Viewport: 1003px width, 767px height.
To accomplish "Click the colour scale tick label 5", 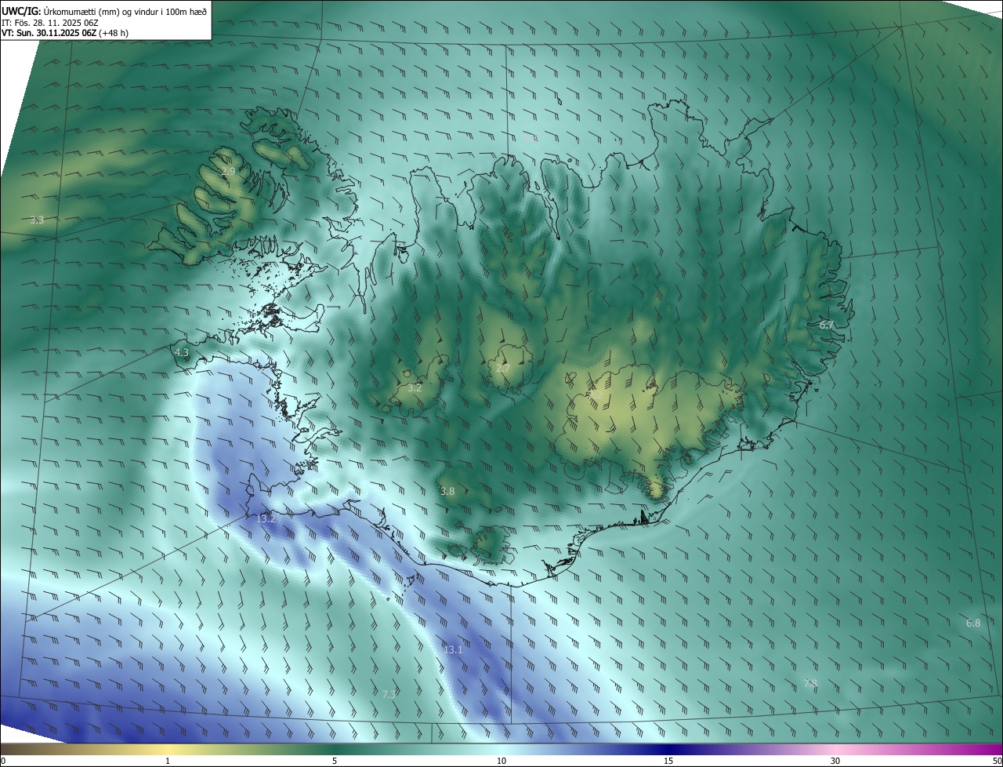I will coord(335,761).
